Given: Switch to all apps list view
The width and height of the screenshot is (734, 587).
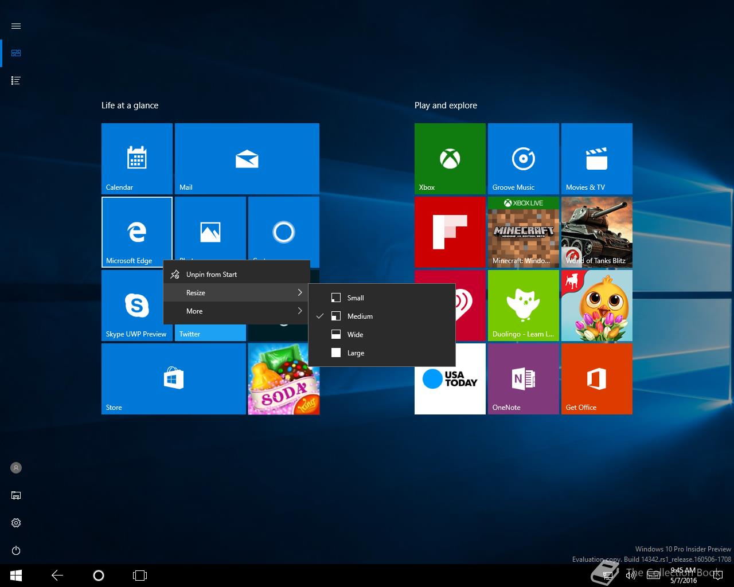Looking at the screenshot, I should point(16,81).
